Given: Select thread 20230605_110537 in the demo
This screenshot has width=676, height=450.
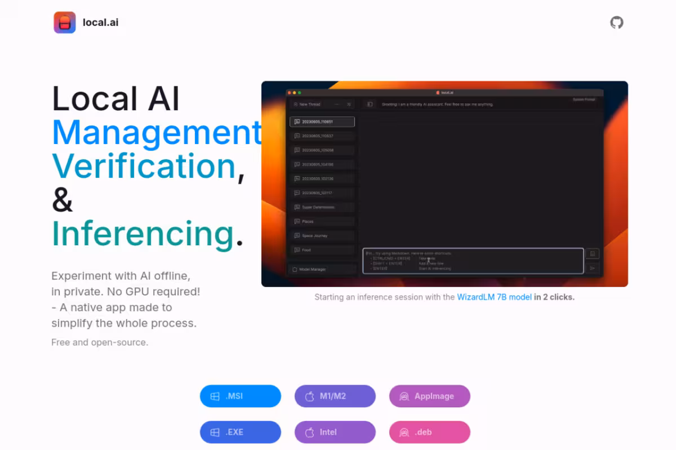Looking at the screenshot, I should coord(322,136).
